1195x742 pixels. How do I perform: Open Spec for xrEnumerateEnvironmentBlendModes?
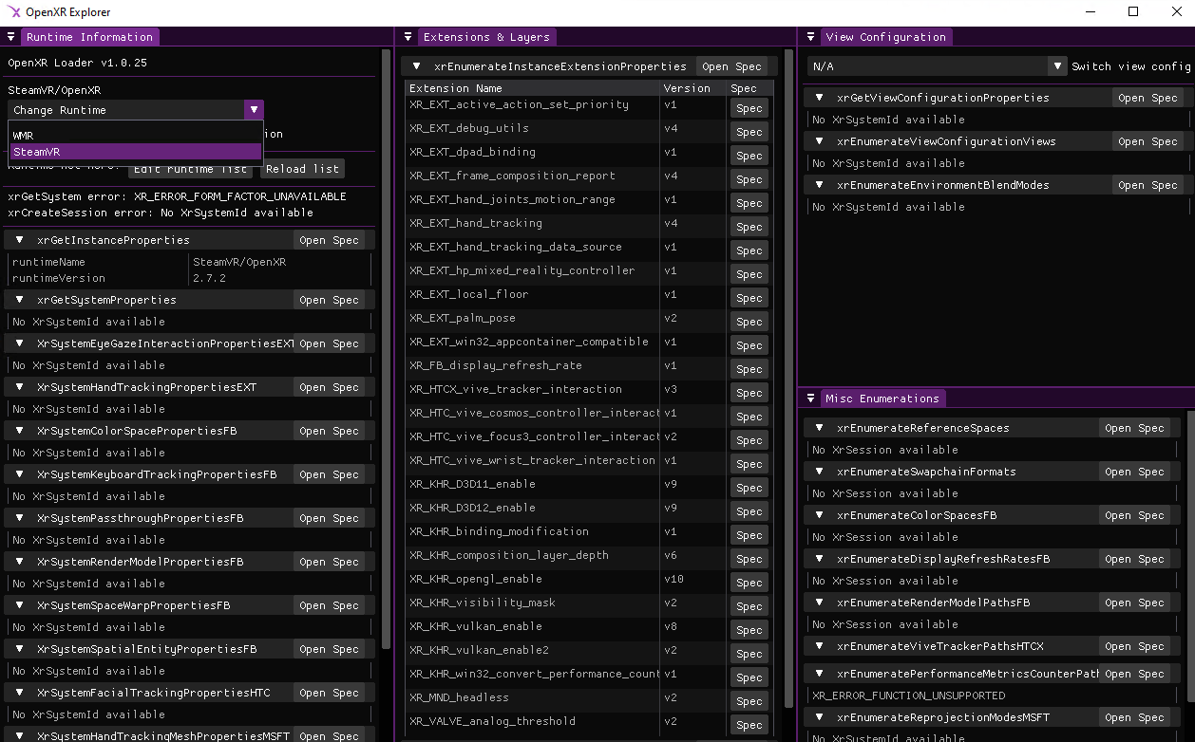click(1148, 186)
